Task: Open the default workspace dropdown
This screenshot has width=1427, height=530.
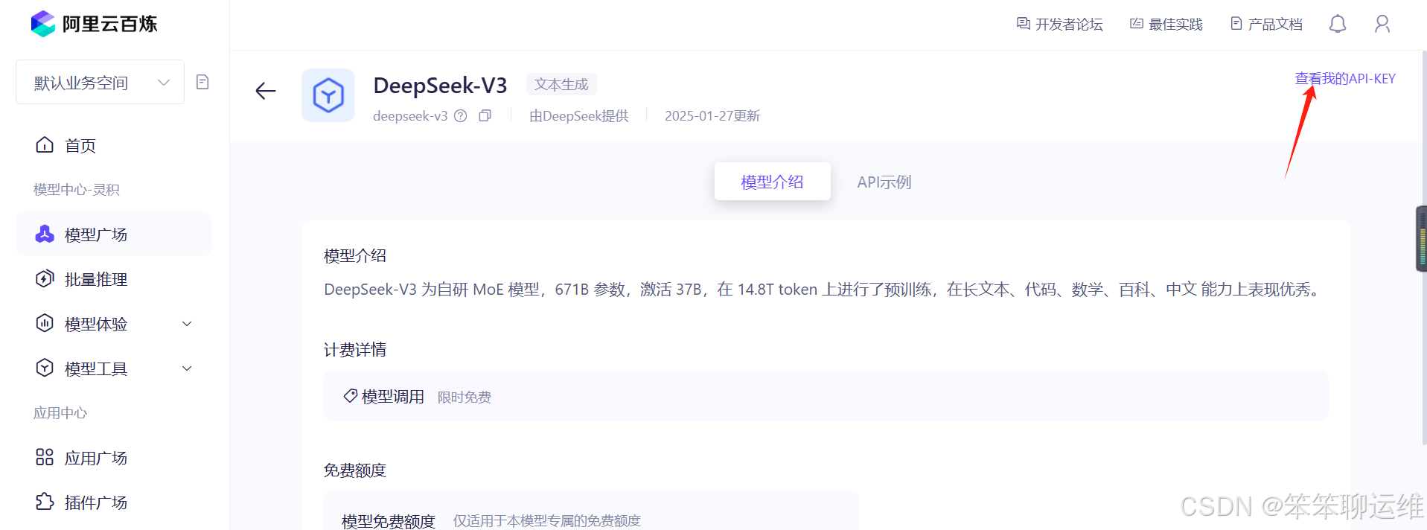Action: tap(100, 82)
